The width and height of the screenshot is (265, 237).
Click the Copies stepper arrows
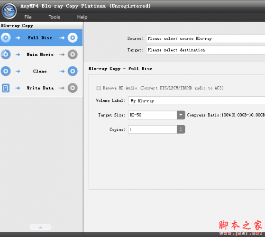coord(181,129)
